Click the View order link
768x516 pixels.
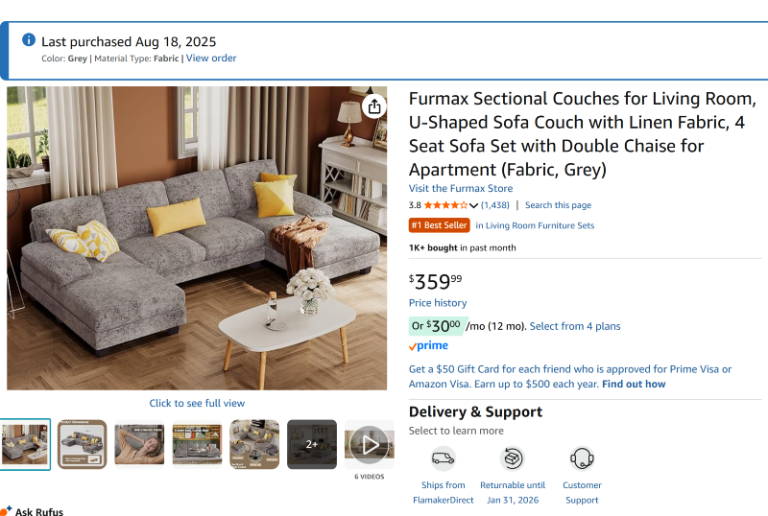point(211,59)
